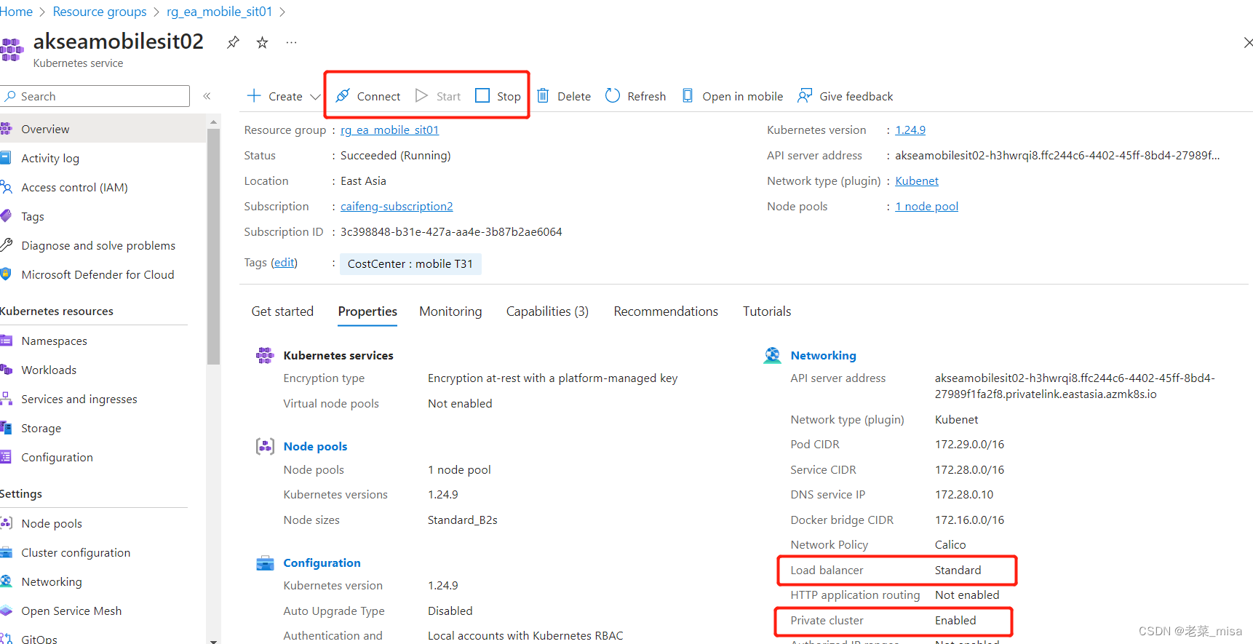Go to Home in the breadcrumb

pyautogui.click(x=16, y=12)
